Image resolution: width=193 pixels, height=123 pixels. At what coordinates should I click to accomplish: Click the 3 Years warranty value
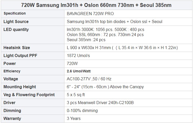(74, 118)
